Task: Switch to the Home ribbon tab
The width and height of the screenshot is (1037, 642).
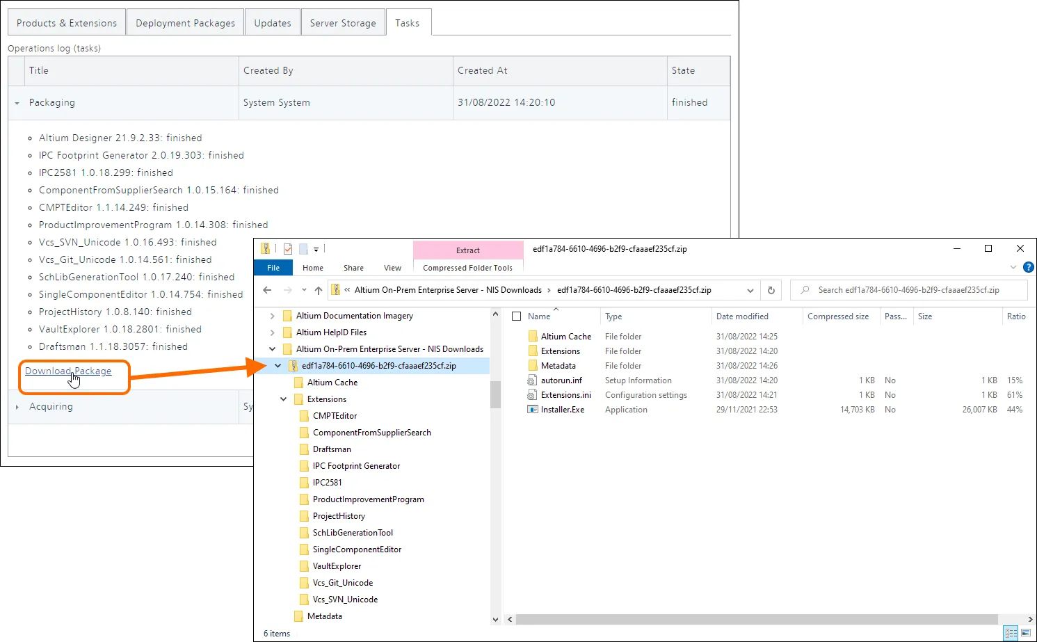Action: [313, 268]
